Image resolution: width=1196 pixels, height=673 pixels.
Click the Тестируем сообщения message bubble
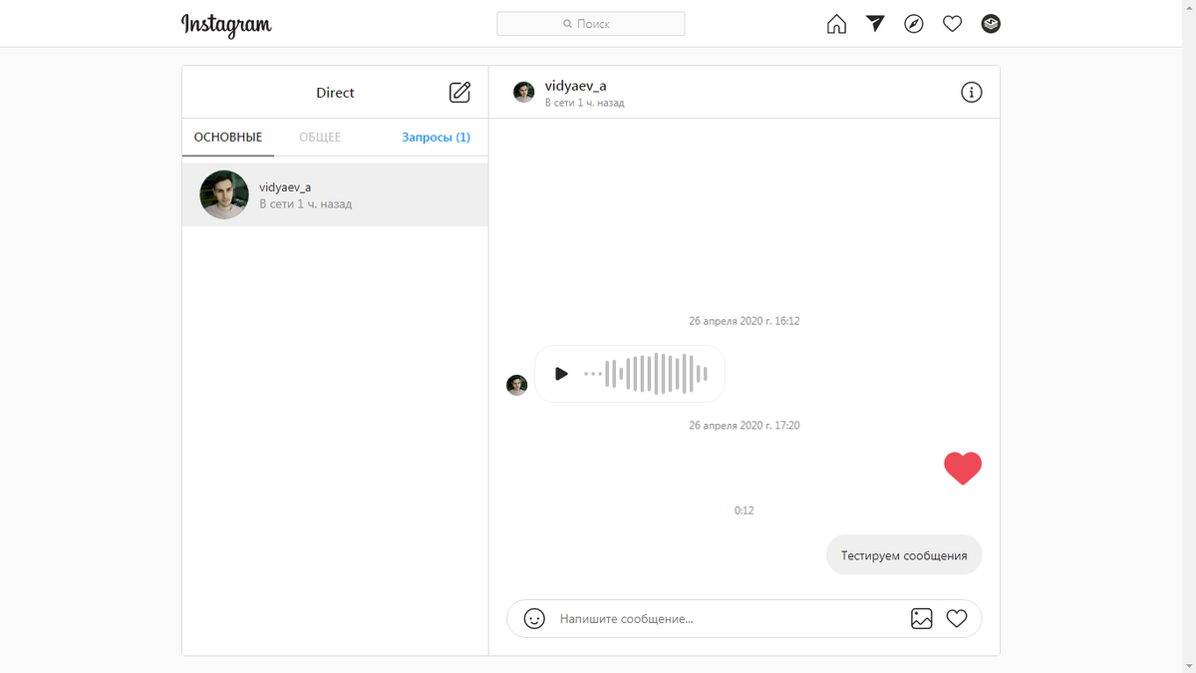904,555
